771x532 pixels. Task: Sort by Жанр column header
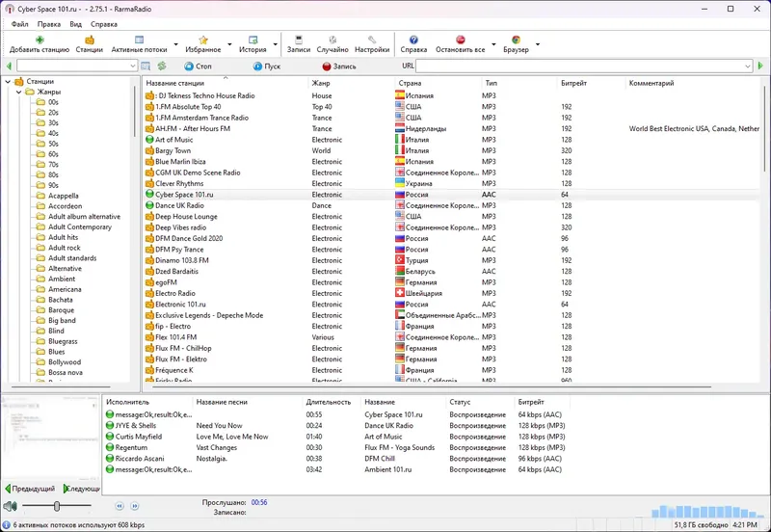[352, 83]
